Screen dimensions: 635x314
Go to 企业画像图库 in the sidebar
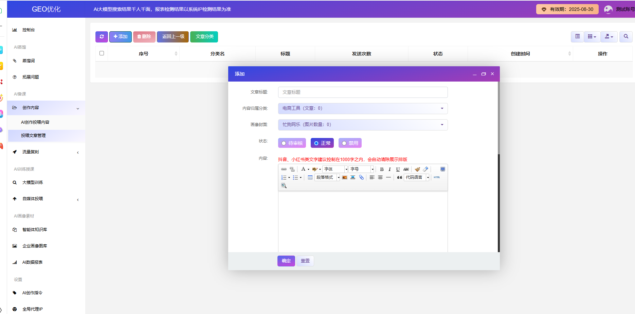(x=35, y=246)
